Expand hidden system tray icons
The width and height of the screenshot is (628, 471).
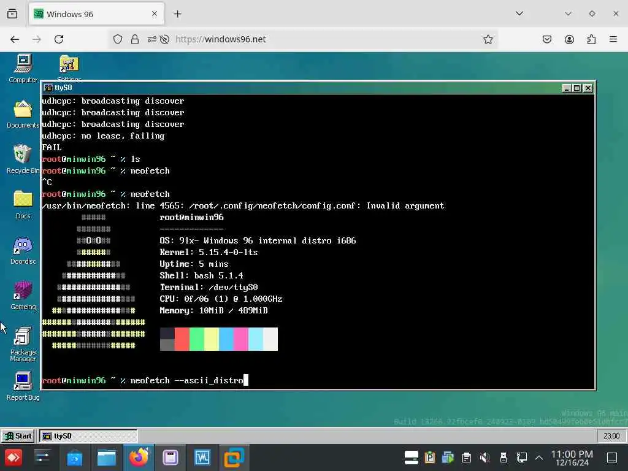[x=539, y=458]
